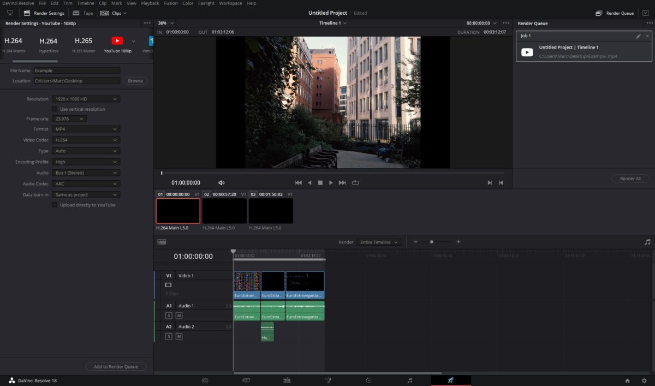This screenshot has width=655, height=386.
Task: Click the timeline zoom slider handle
Action: 432,242
